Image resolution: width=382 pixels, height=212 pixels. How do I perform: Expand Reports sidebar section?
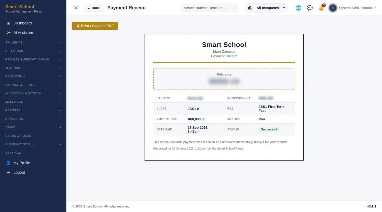pos(33,110)
